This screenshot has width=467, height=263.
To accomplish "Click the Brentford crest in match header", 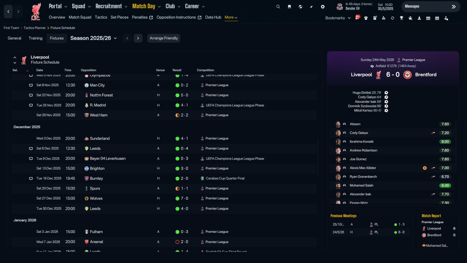I will [407, 75].
